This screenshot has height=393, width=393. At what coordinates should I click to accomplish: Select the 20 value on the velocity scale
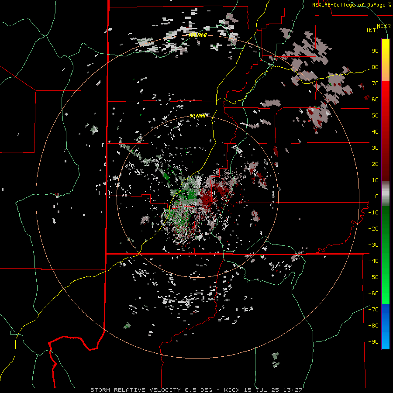point(375,164)
